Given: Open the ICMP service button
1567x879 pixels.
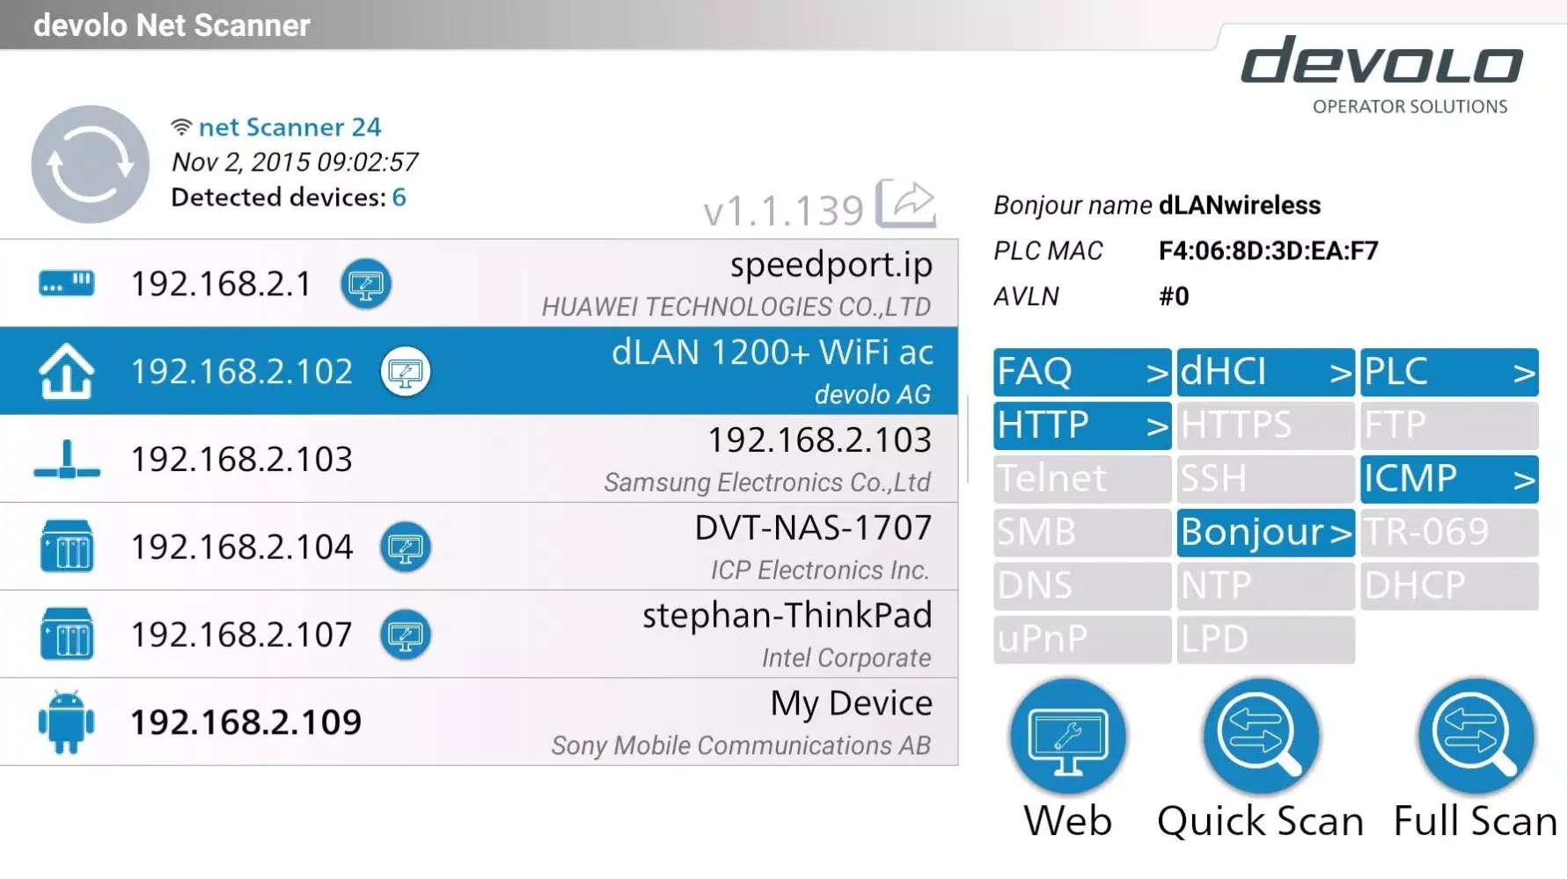Looking at the screenshot, I should (x=1449, y=479).
